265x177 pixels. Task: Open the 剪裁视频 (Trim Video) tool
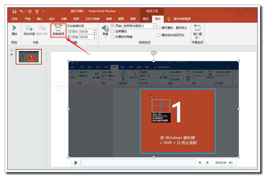[x=58, y=30]
